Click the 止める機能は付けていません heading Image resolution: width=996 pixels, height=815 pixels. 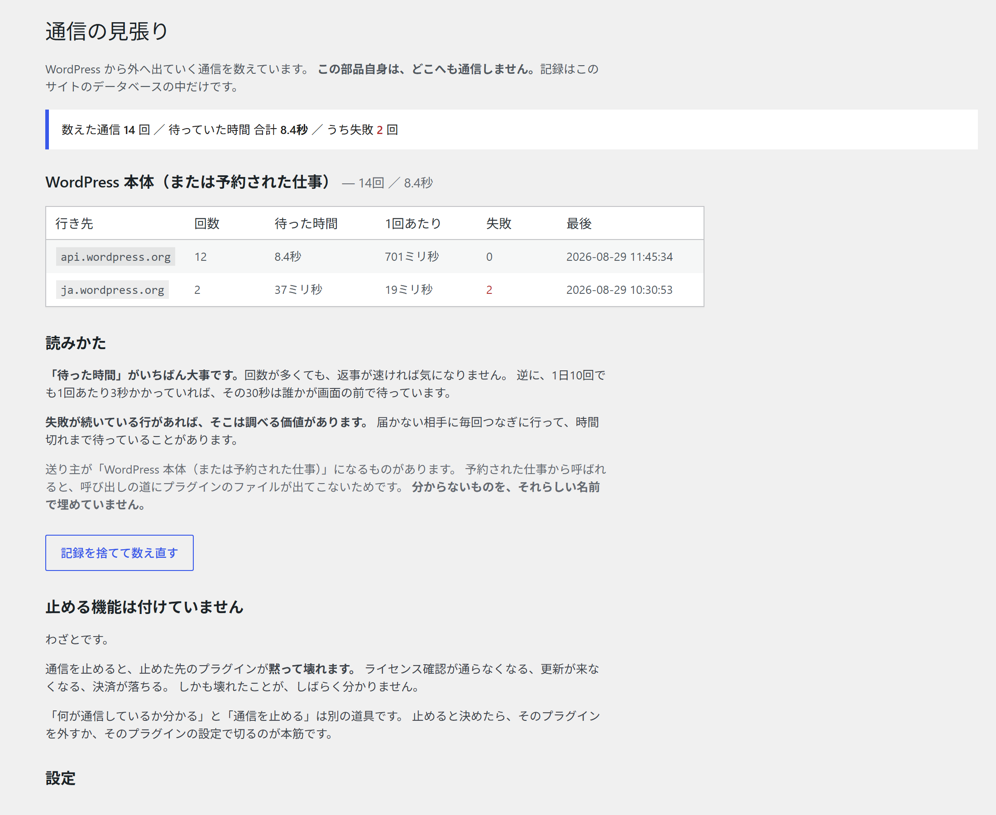coord(144,607)
